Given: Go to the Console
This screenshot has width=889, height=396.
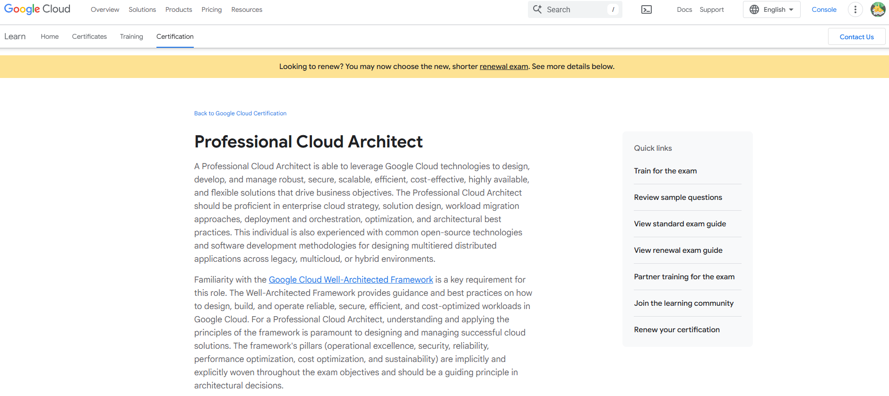Looking at the screenshot, I should tap(824, 9).
